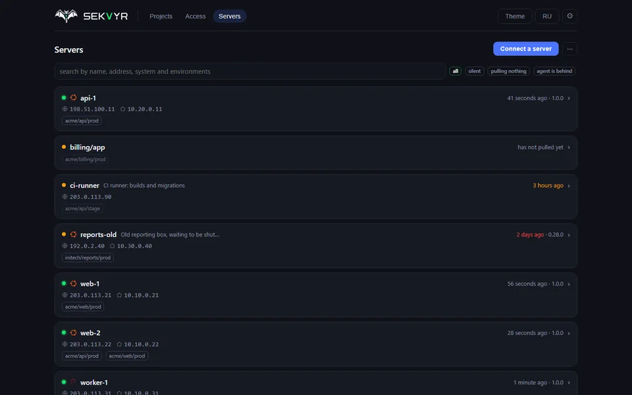Click the home icon next to 10.30.0.40
This screenshot has height=395, width=632.
click(112, 246)
